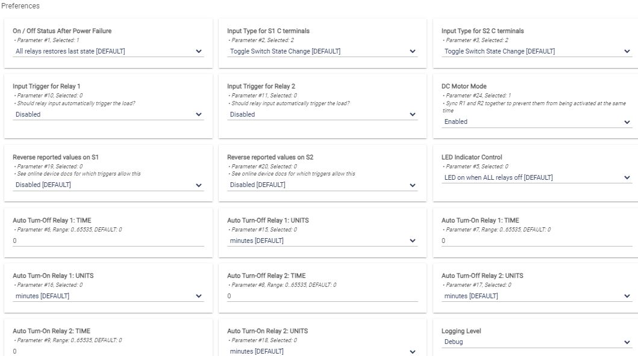Focus the Auto Turn-On Relay 2 TIME field
This screenshot has height=356, width=638.
click(108, 351)
